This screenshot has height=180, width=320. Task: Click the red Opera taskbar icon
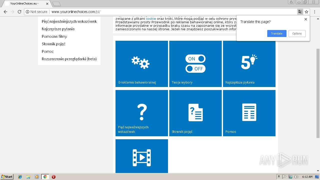(x=53, y=177)
